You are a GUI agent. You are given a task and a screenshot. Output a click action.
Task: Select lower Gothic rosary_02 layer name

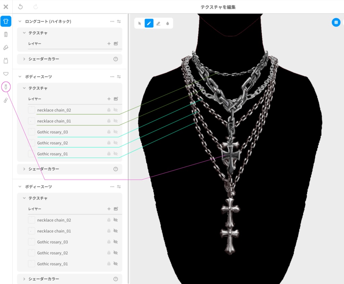pyautogui.click(x=52, y=253)
